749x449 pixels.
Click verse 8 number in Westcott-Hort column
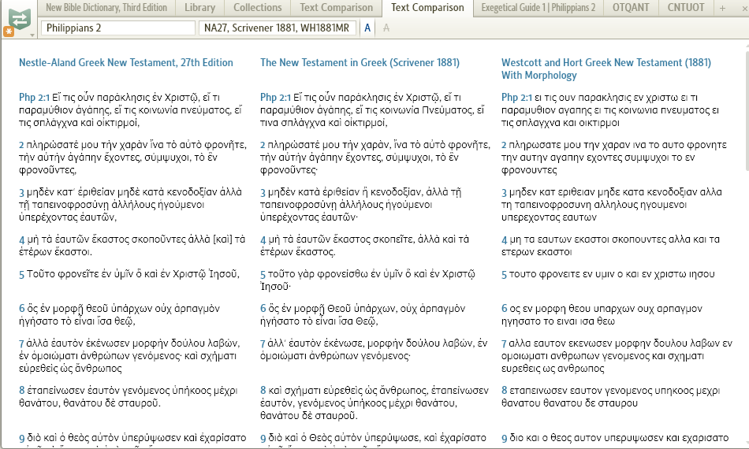(x=504, y=391)
